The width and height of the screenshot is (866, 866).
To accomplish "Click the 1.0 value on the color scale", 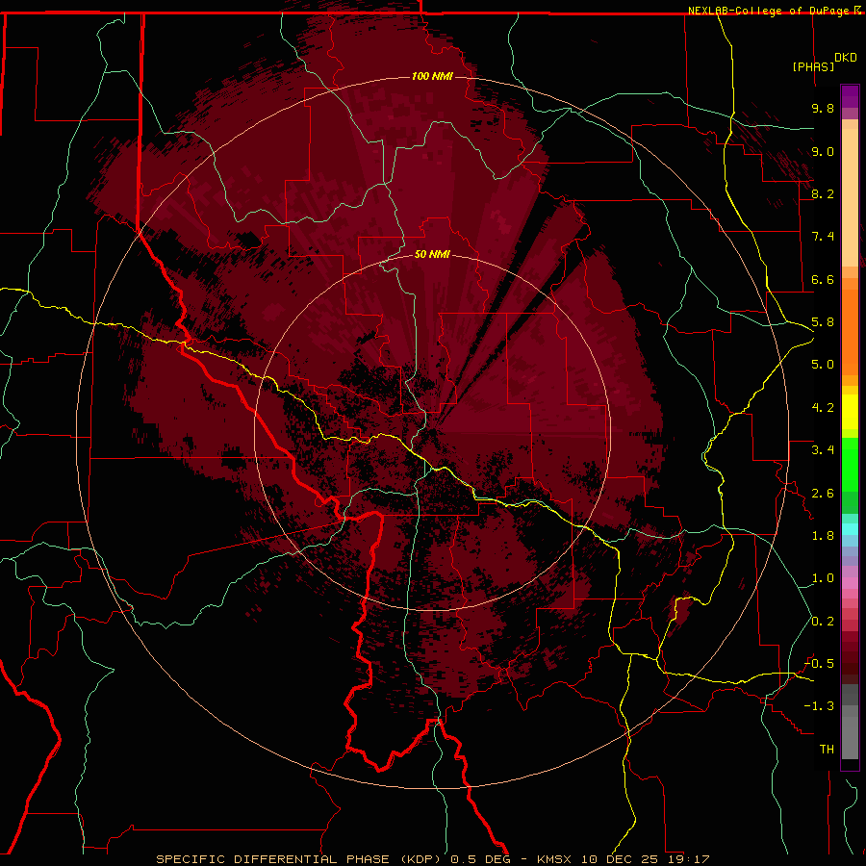I will coord(823,578).
